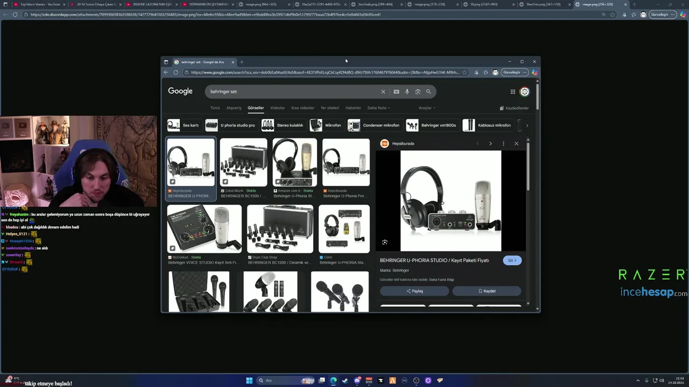The image size is (689, 387).
Task: Open the 'Haberler' tab
Action: 353,108
